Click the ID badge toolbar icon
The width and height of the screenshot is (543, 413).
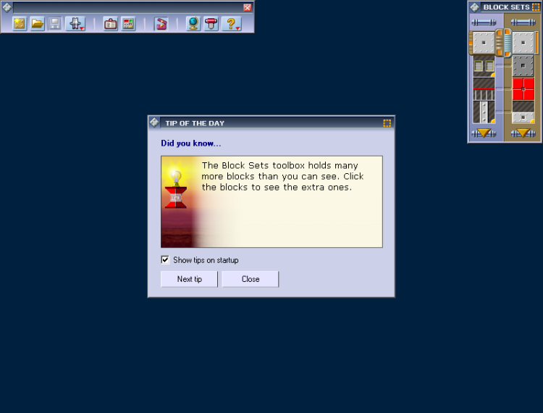110,24
